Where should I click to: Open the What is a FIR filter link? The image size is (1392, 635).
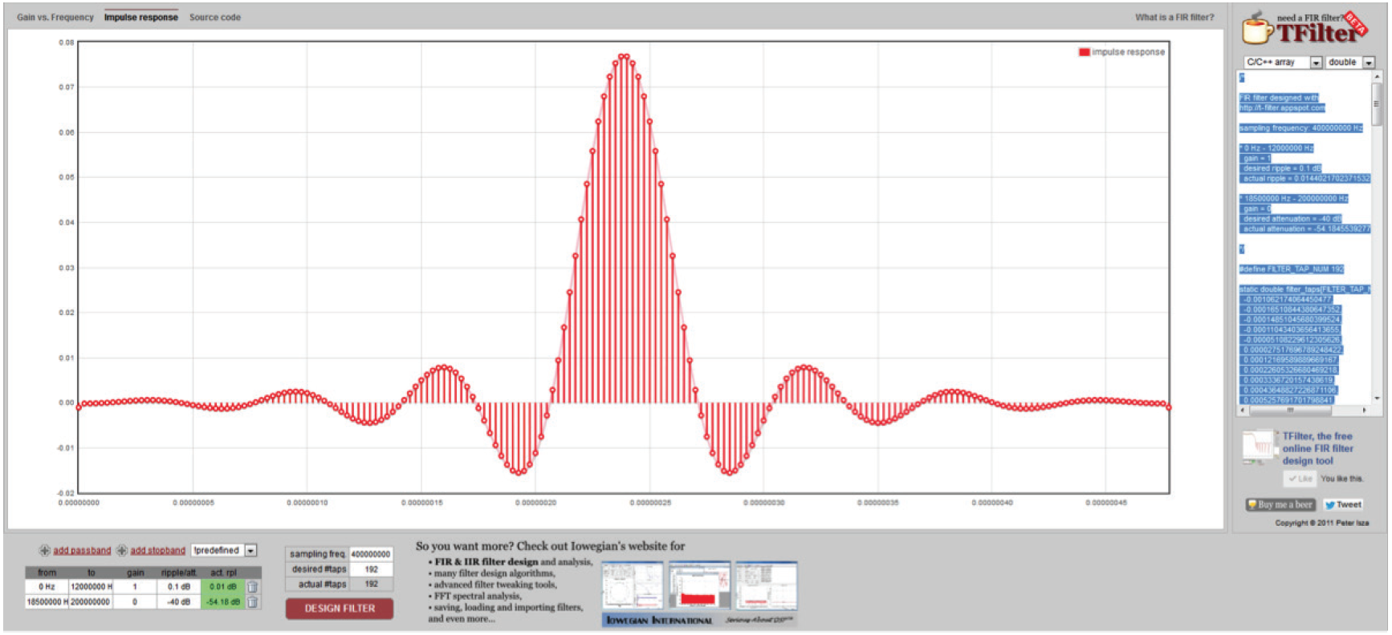1174,18
